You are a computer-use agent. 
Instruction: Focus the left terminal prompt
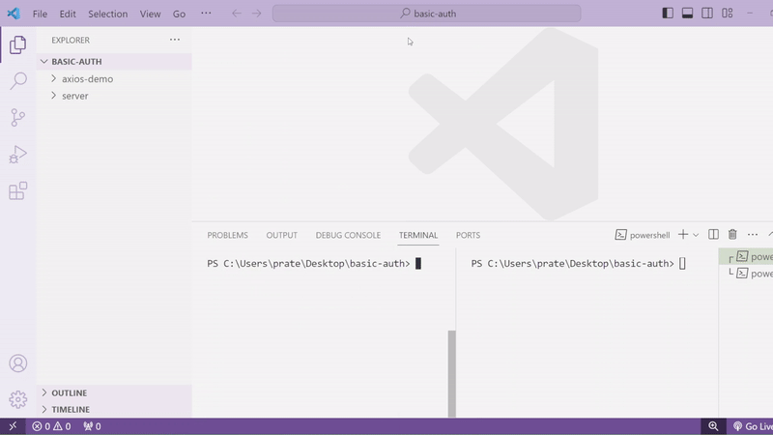click(x=313, y=263)
